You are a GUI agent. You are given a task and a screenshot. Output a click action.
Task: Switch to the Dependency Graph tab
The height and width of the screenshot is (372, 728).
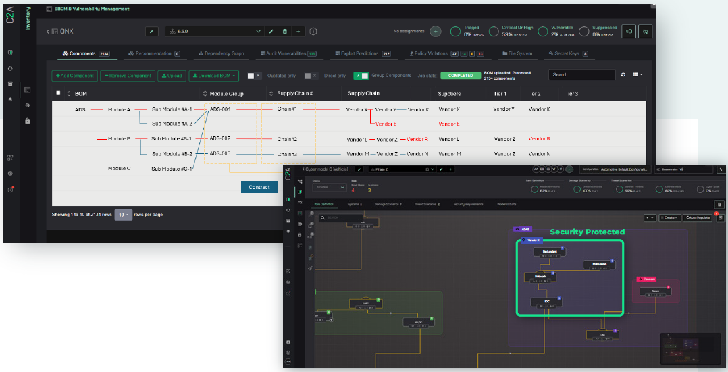[221, 54]
